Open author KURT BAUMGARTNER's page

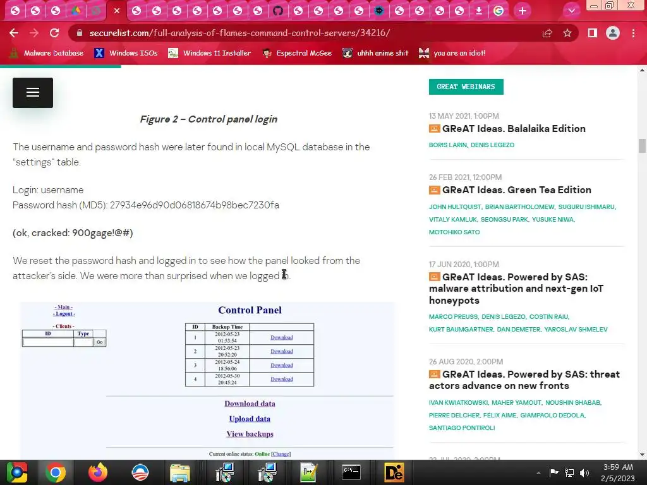pyautogui.click(x=461, y=330)
